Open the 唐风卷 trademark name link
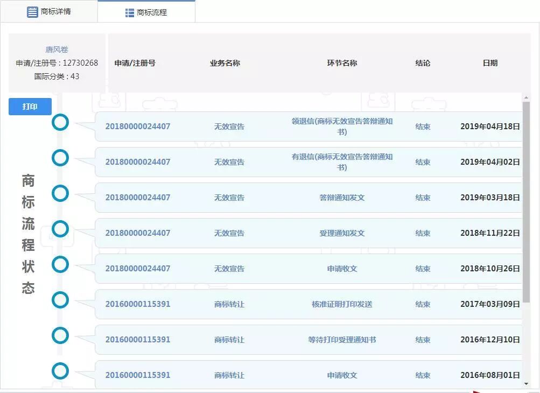Viewport: 540px width, 393px height. 57,50
